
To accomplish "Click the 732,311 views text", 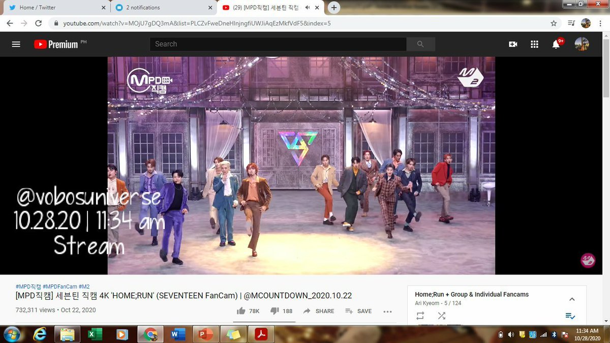I will click(x=35, y=310).
